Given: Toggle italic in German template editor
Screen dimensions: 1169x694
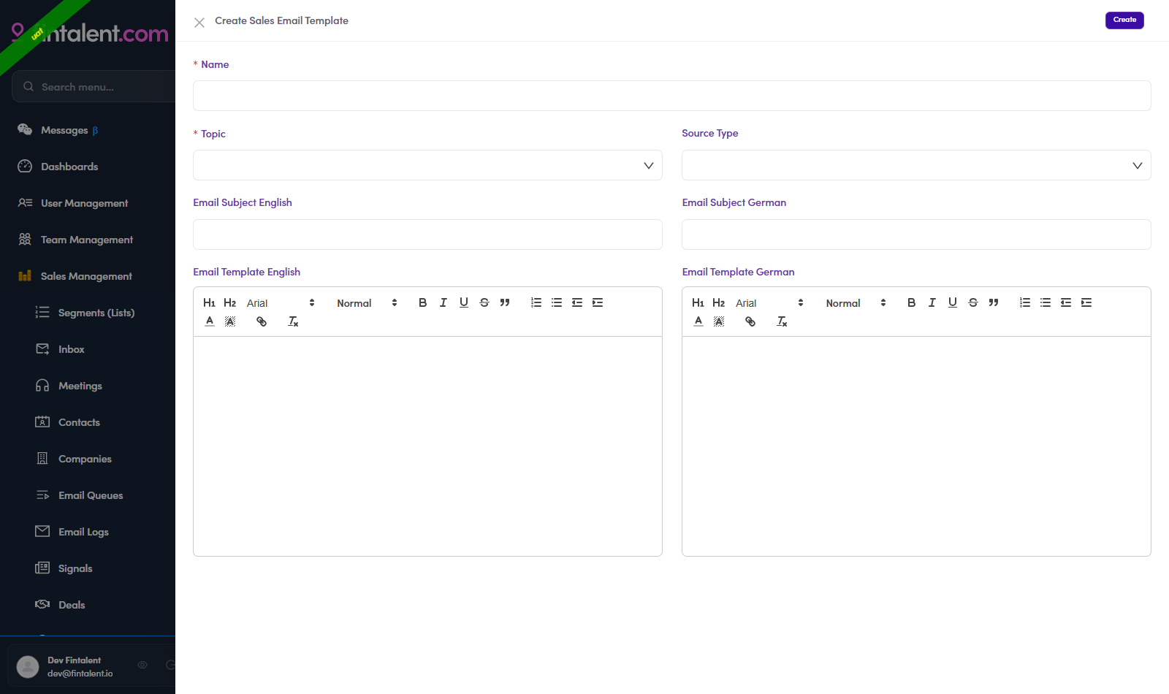Looking at the screenshot, I should click(932, 302).
